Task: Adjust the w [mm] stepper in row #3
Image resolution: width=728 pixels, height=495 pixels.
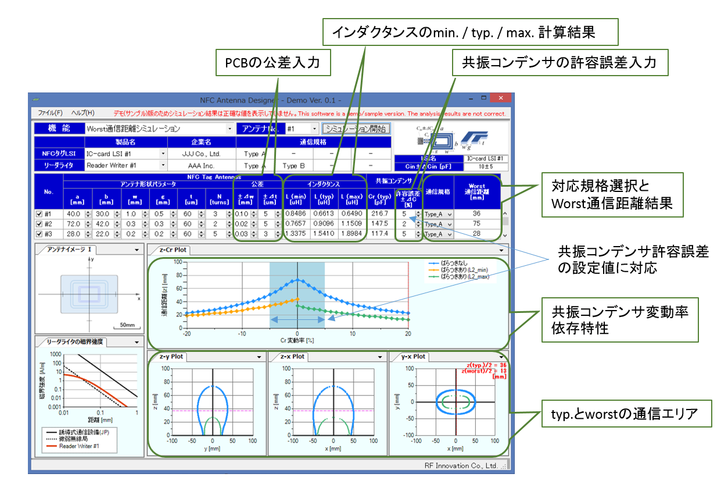Action: point(145,234)
